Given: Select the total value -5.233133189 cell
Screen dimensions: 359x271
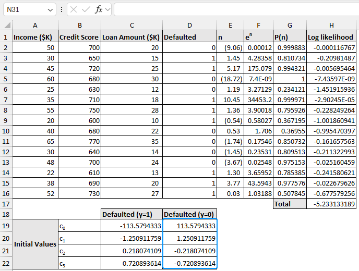Looking at the screenshot, I should click(x=331, y=204).
